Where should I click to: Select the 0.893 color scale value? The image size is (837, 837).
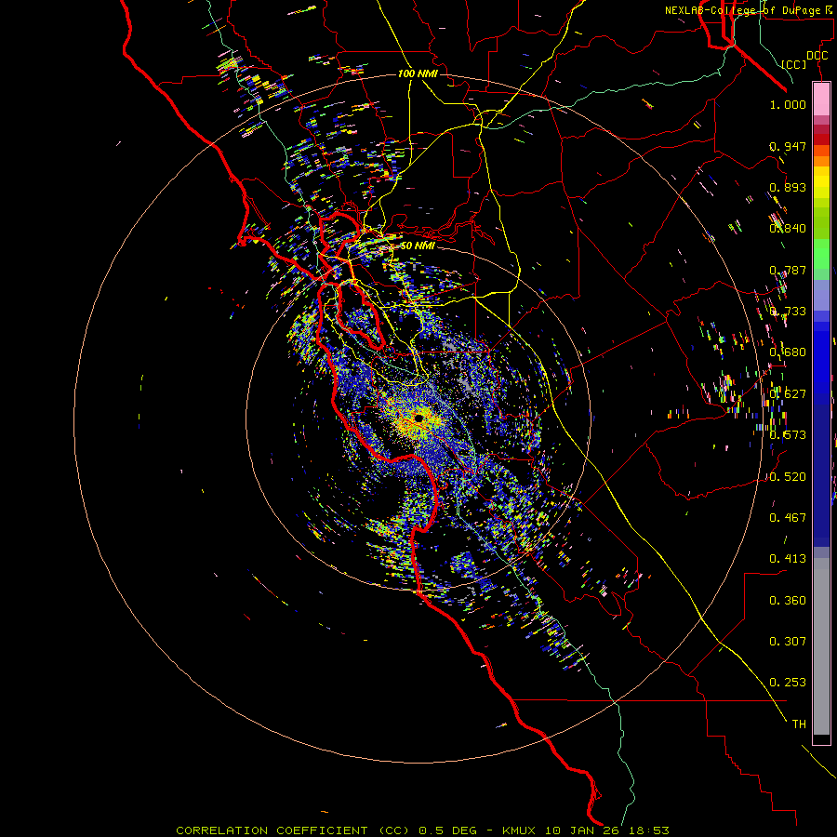point(788,187)
